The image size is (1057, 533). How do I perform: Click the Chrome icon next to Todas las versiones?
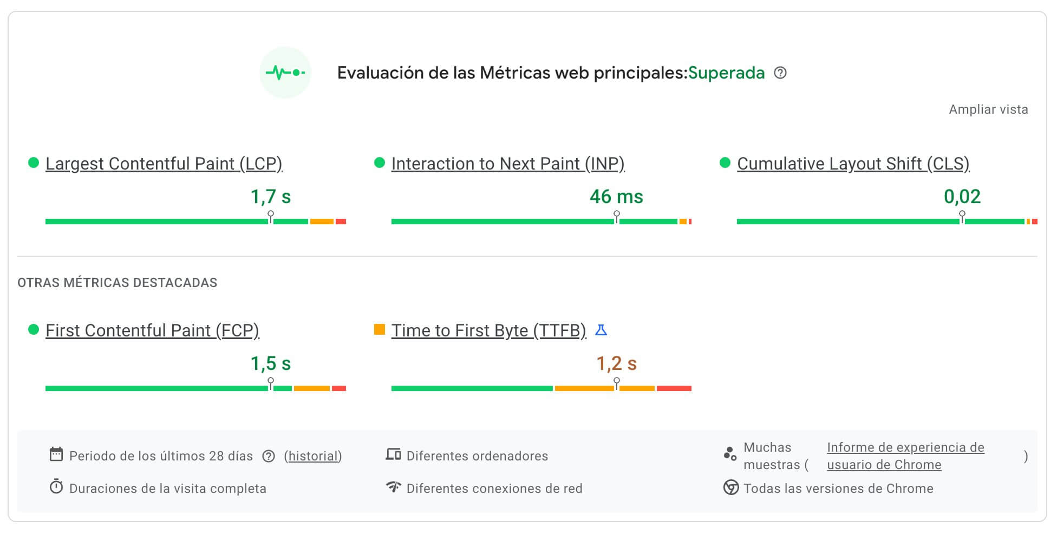732,488
